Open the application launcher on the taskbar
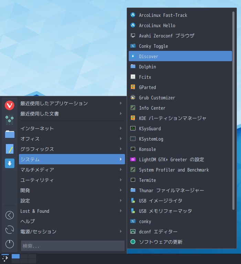The width and height of the screenshot is (241, 264). coord(5,258)
